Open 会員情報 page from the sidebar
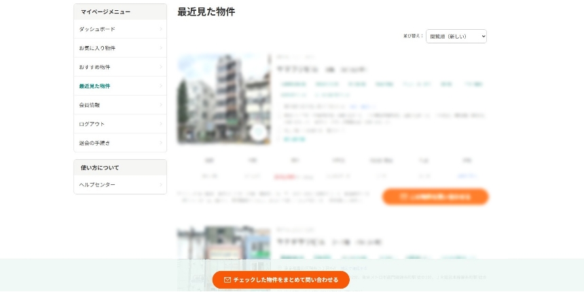Viewport: 584px width, 292px height. 120,105
